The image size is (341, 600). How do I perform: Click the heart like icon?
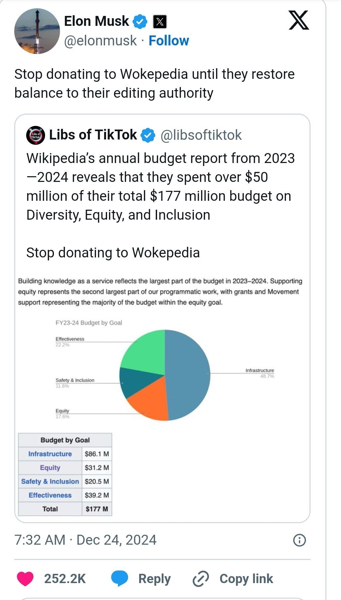point(25,579)
